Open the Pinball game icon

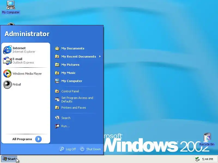point(7,84)
